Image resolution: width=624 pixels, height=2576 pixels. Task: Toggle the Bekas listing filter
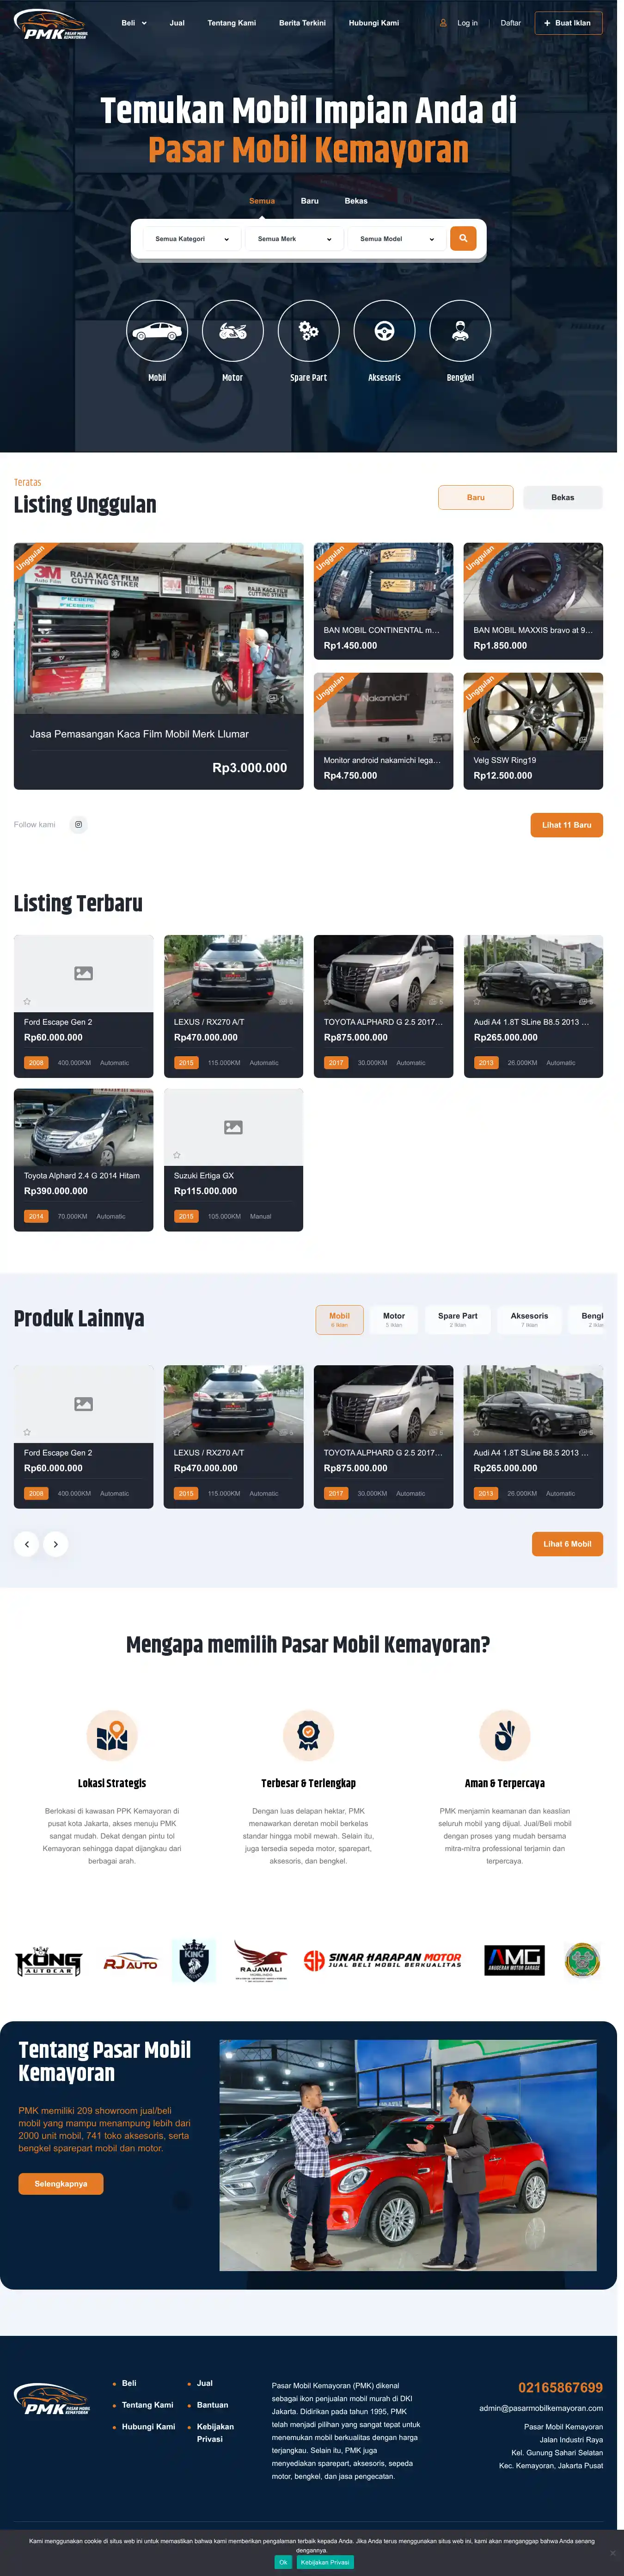click(563, 497)
